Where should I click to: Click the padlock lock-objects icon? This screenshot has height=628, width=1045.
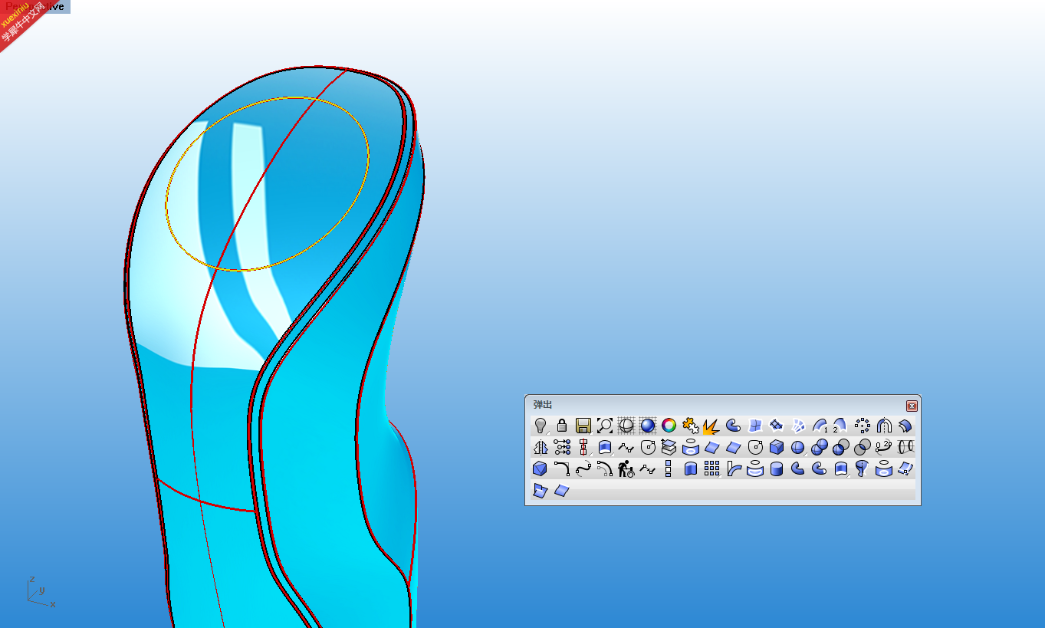[x=562, y=426]
